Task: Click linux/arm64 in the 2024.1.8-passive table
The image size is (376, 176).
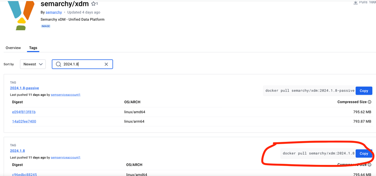Action: [x=134, y=121]
